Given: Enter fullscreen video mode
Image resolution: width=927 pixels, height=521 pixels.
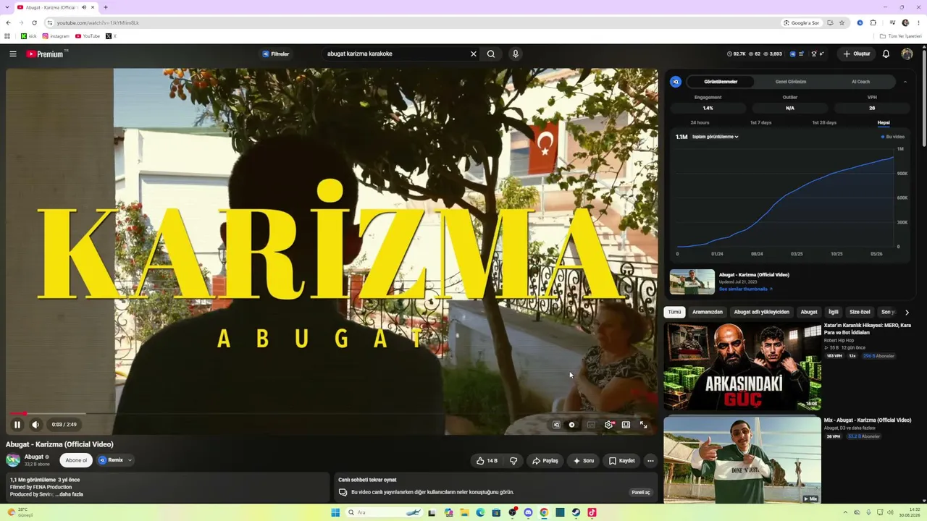Looking at the screenshot, I should (x=643, y=425).
